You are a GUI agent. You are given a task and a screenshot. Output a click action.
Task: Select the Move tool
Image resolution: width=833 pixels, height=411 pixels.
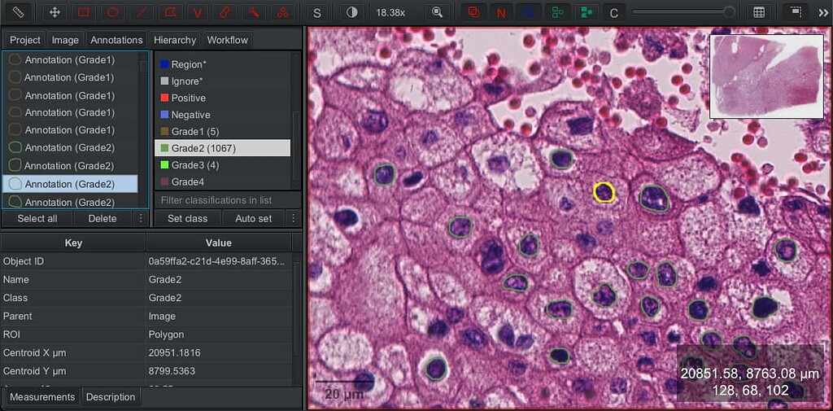(x=55, y=12)
